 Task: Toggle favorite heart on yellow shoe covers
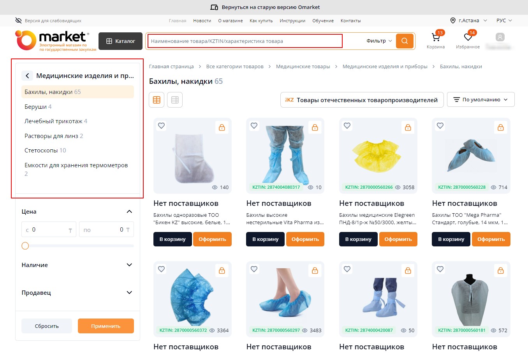pos(347,126)
